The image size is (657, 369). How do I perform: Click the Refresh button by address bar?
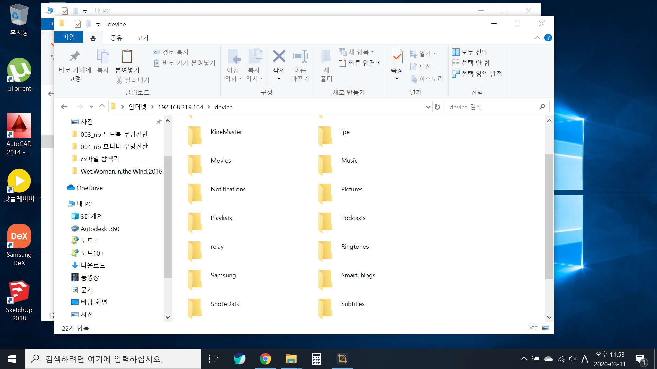click(x=437, y=107)
